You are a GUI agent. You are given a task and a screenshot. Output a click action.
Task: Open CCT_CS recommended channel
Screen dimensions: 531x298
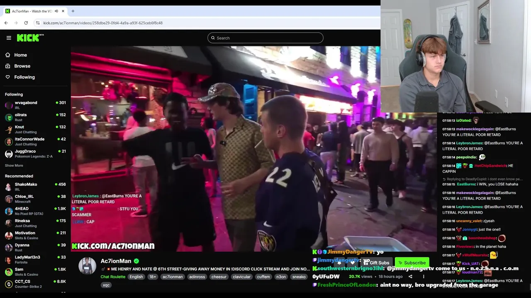(x=35, y=284)
